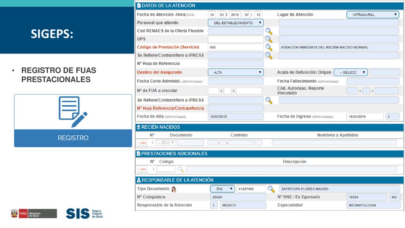The width and height of the screenshot is (405, 228).
Task: Click magnifier beside the second Se Refiere/Contrarefiere a IPRESS
Action: point(269,101)
